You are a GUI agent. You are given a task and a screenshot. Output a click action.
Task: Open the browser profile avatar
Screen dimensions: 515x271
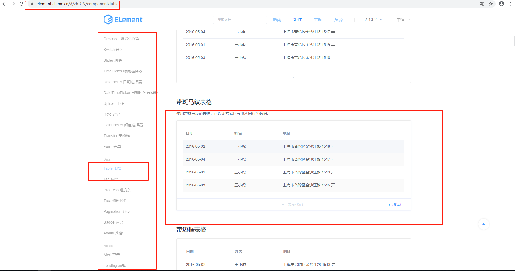[502, 4]
